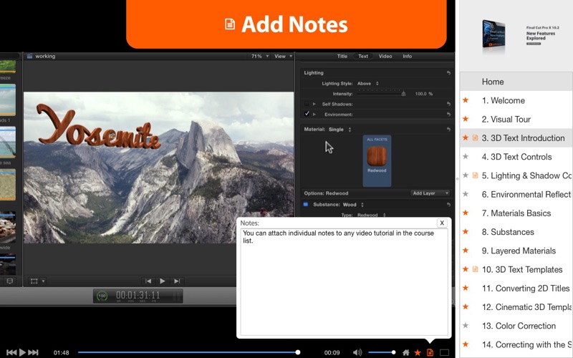573x358 pixels.
Task: Toggle star for 14. Correcting with the S
Action: pos(466,344)
